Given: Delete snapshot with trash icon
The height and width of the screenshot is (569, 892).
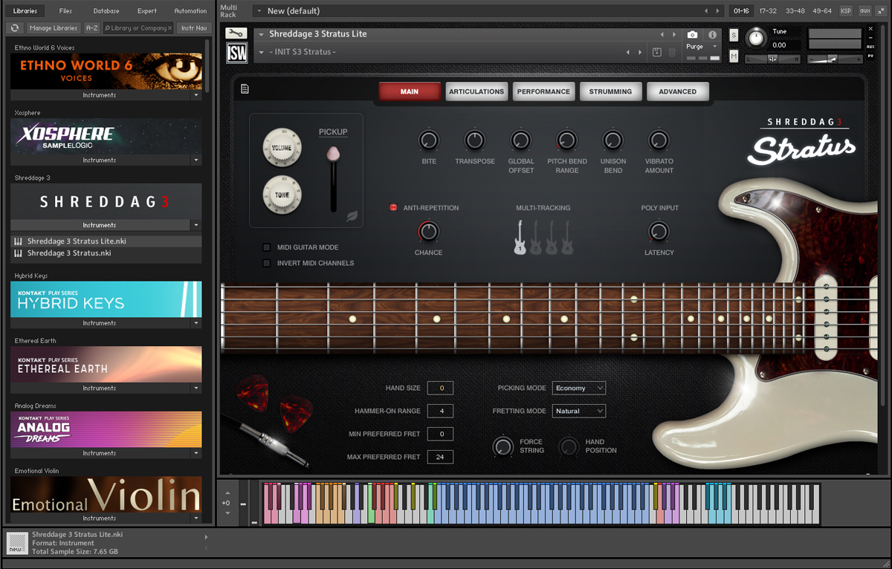Looking at the screenshot, I should point(672,52).
